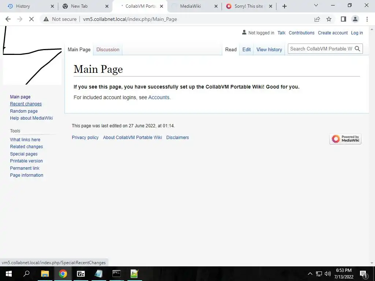Go to Main page in sidebar
Screen dimensions: 375x281
point(20,97)
